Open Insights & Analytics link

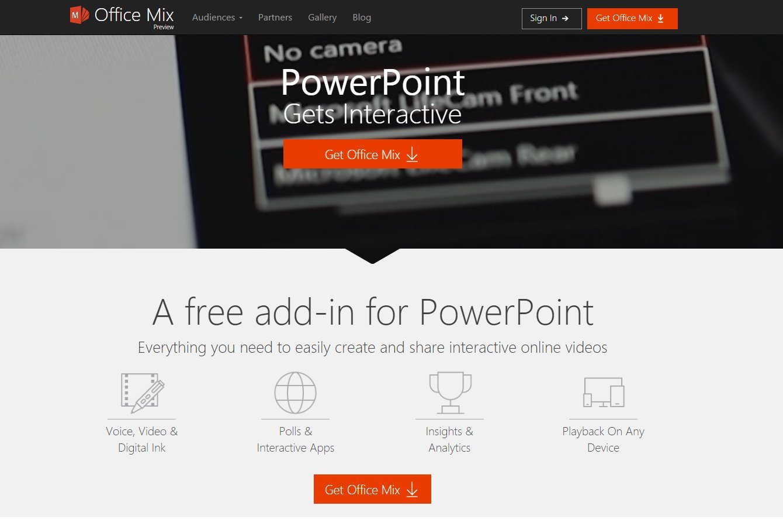(449, 439)
